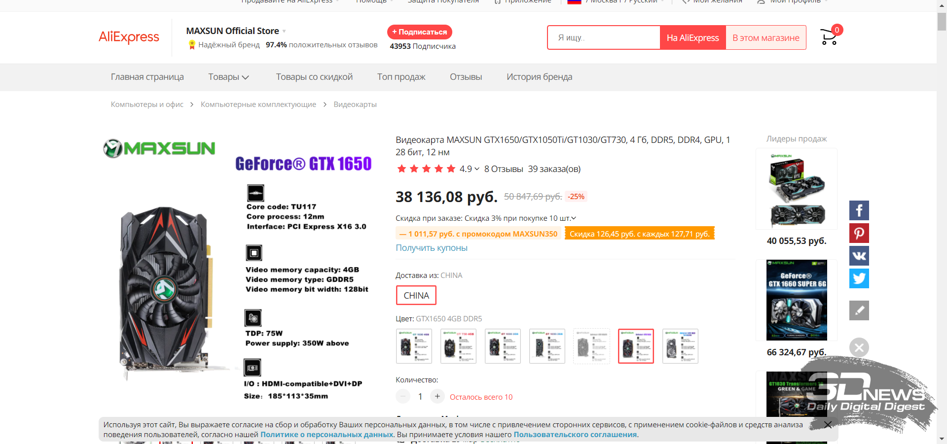
Task: Increase quantity with plus button
Action: coord(437,396)
